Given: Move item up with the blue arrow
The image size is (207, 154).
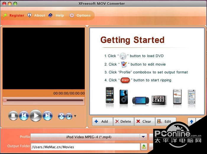Looking at the screenshot, I should pos(192,121).
